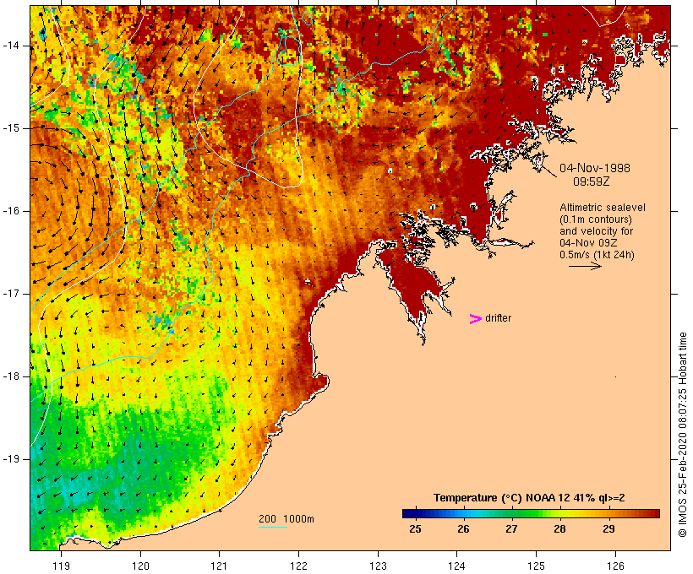Click the colorbar value 27
The height and width of the screenshot is (574, 693).
point(511,529)
